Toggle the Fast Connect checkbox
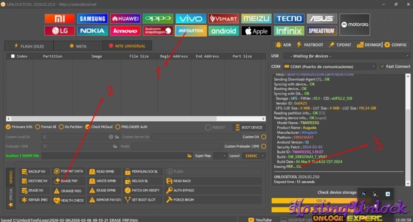The width and height of the screenshot is (413, 222). click(x=395, y=67)
